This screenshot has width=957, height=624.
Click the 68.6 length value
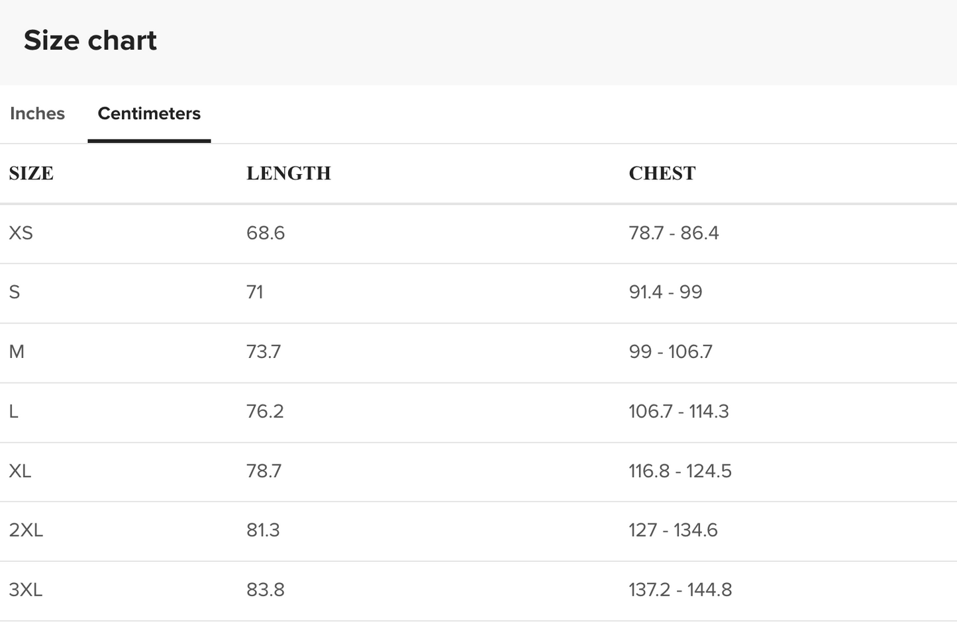point(266,233)
